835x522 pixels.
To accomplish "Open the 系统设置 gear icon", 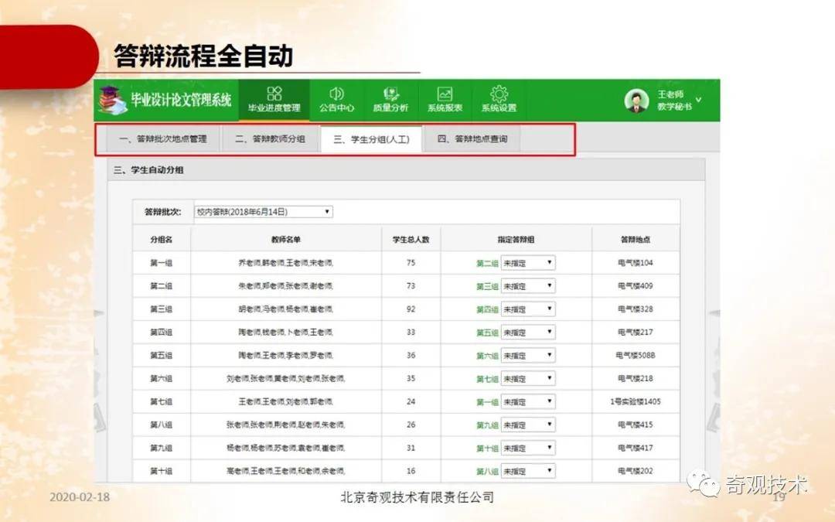I will coord(499,94).
